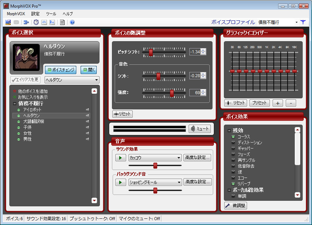Viewport: 312px width, 225px height.
Task: Play the ショッピングモール background sound
Action: pyautogui.click(x=121, y=182)
